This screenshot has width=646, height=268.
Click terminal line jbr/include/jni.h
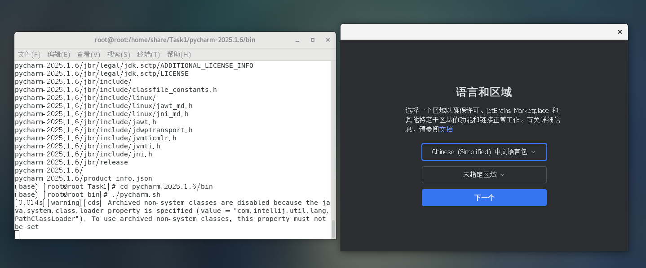tap(84, 154)
